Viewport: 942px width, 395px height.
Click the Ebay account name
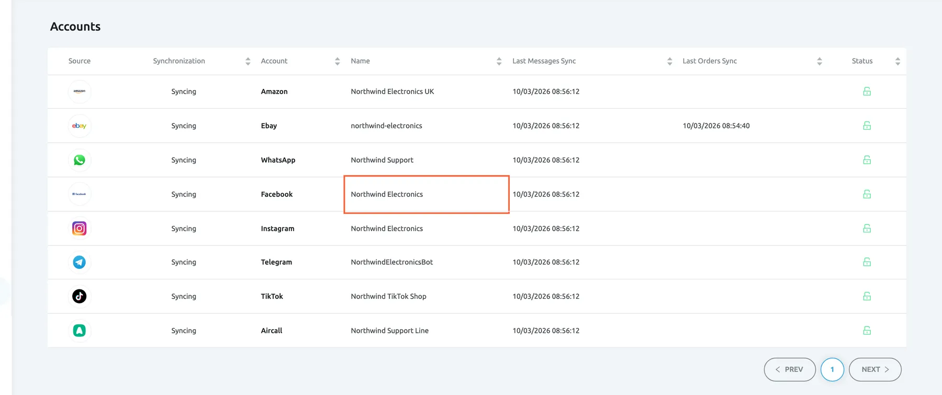coord(269,126)
